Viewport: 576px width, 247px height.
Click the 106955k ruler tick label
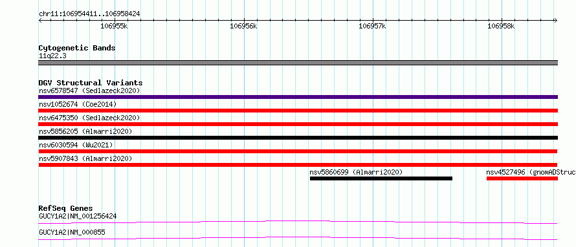[x=115, y=26]
